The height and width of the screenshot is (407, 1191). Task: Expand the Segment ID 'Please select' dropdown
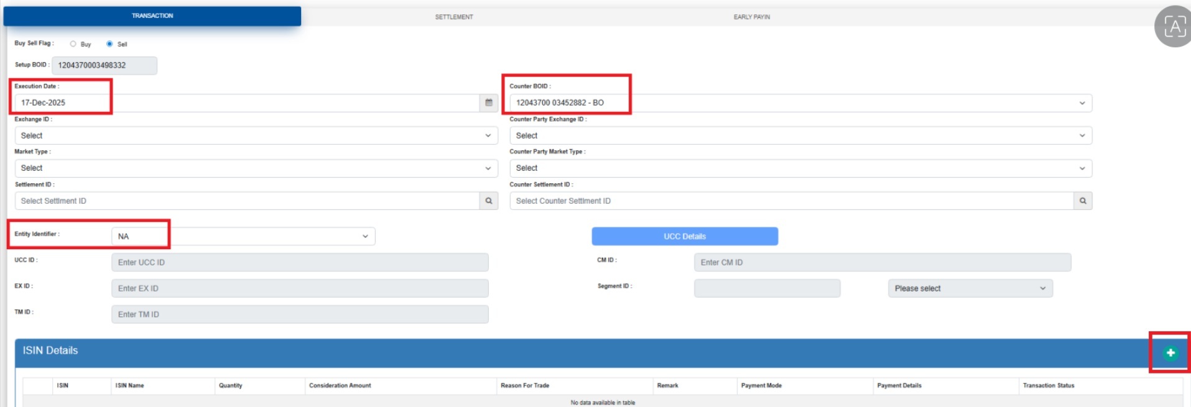pyautogui.click(x=970, y=288)
